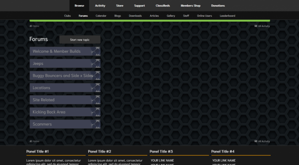299x165 pixels.
Task: Go to the Members Shop menu
Action: click(190, 6)
